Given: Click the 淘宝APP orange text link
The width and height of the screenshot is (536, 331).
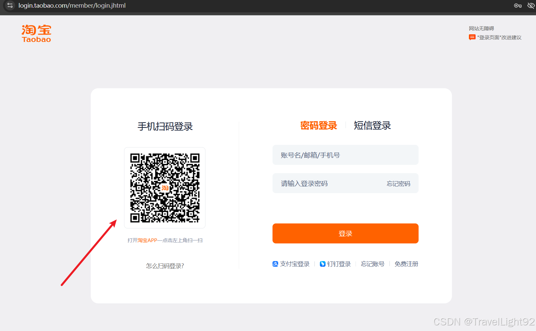Looking at the screenshot, I should 147,240.
